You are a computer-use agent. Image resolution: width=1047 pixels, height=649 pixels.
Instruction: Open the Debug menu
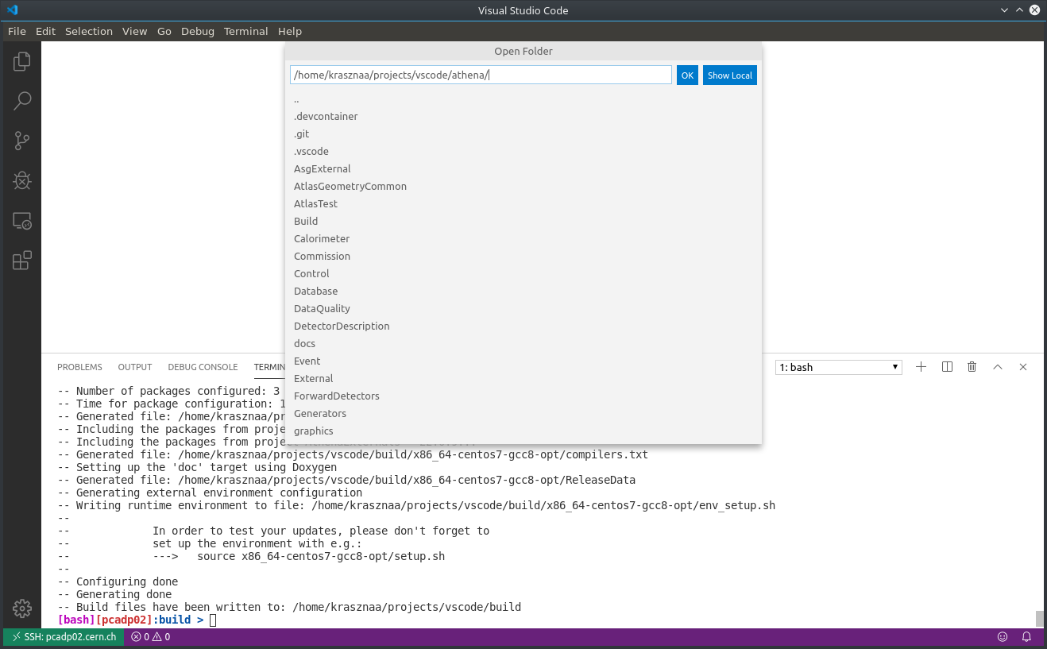point(198,31)
